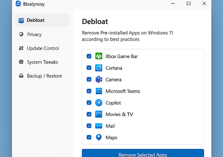Toggle the Copilot checkbox
Screen dimensions: 223x157
click(89, 103)
